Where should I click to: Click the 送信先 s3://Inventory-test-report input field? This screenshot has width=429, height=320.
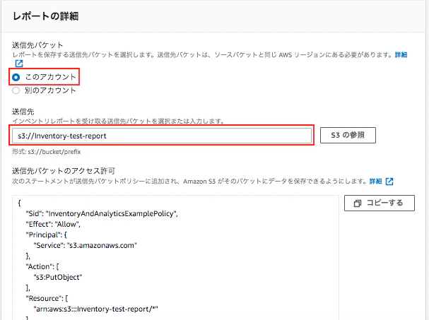click(x=162, y=136)
